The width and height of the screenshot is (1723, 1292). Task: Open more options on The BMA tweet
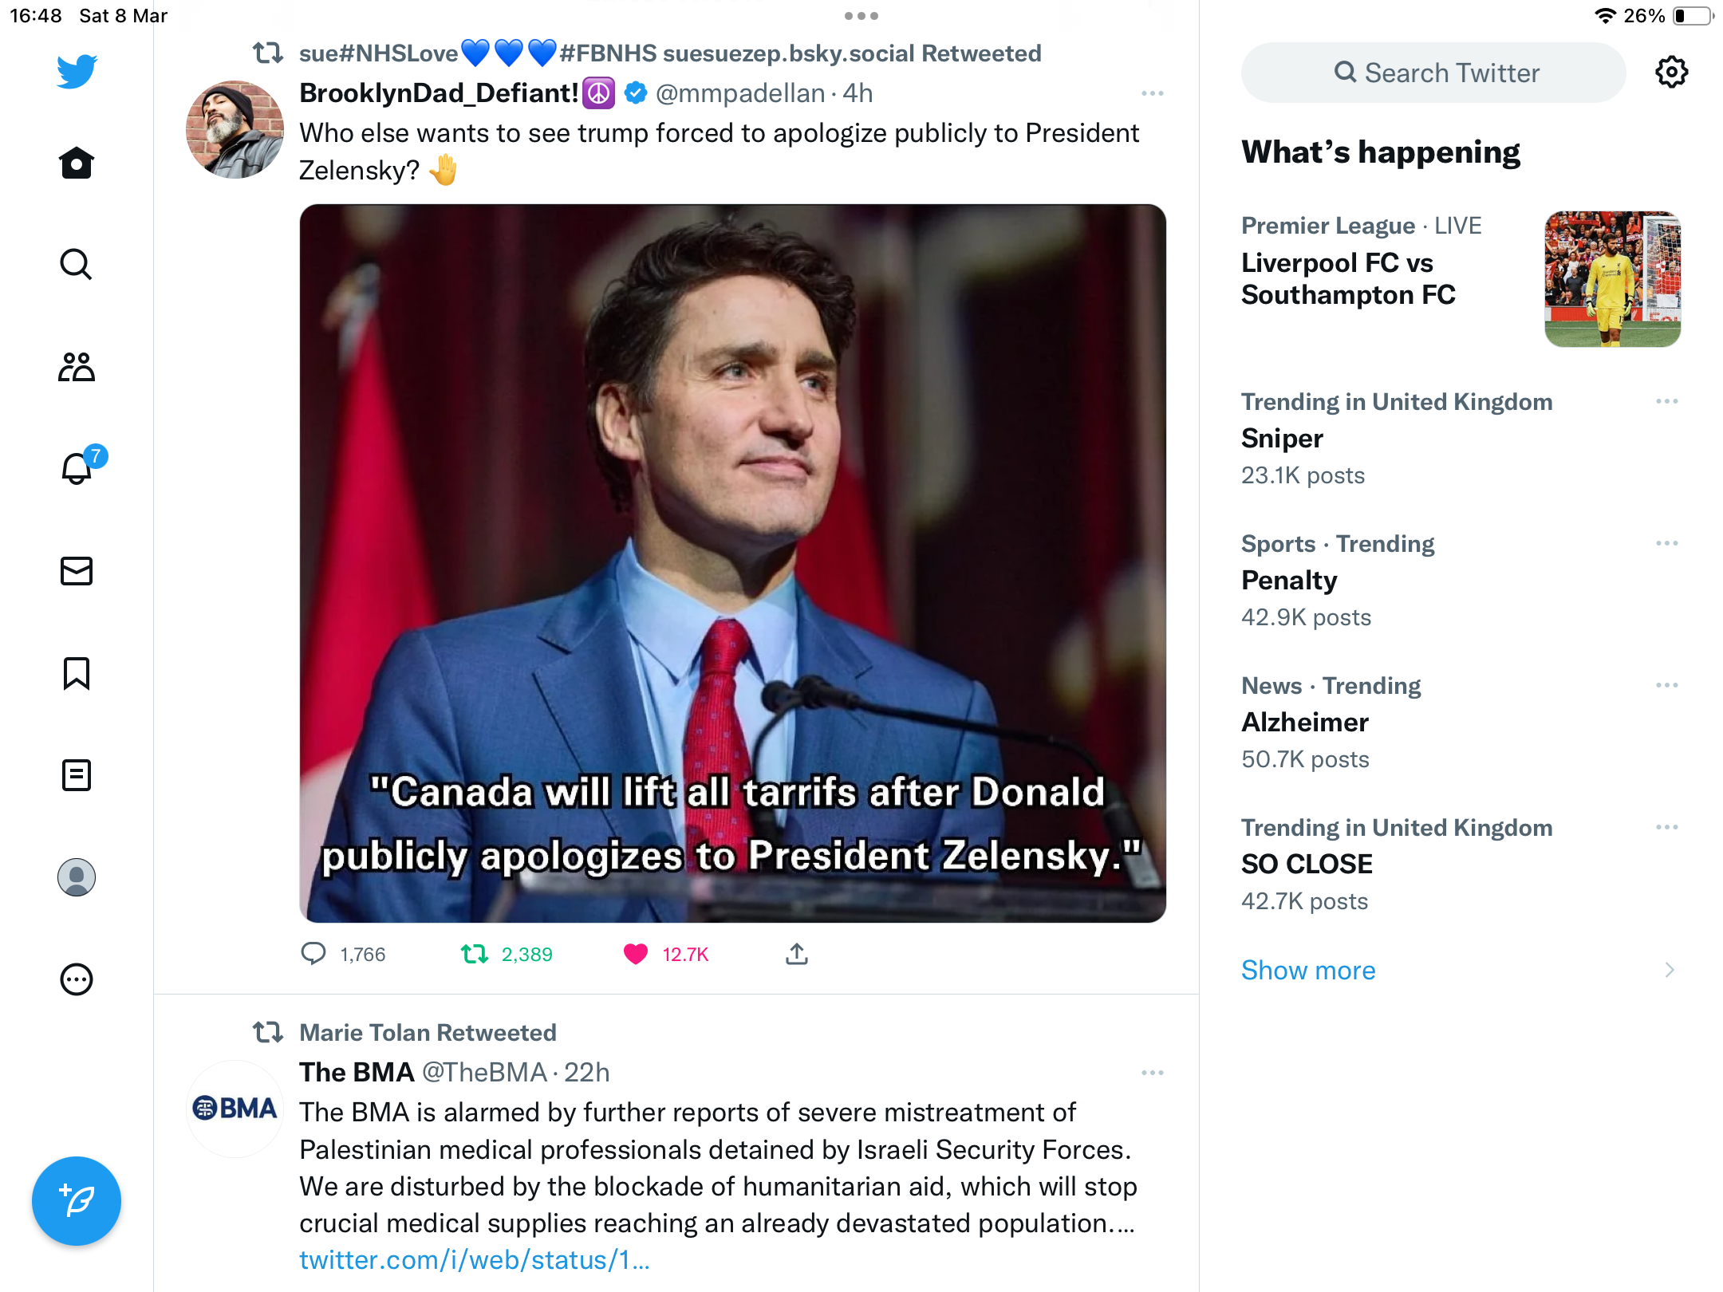click(1153, 1073)
